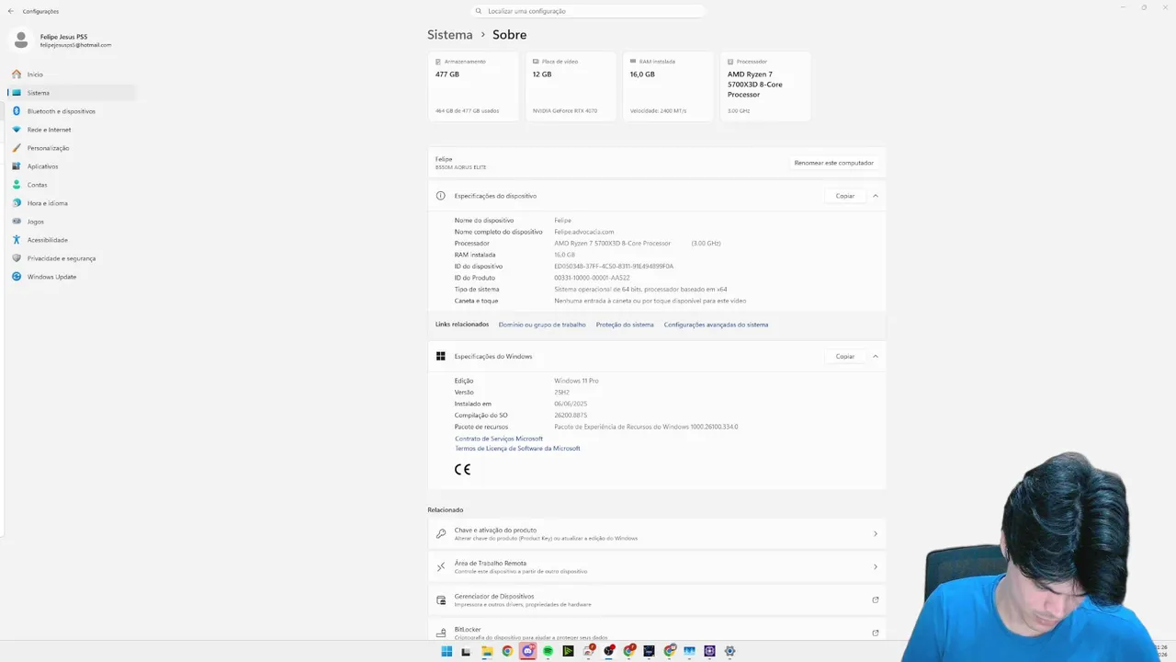Click the Windows logo beside Especificações do Windows
The height and width of the screenshot is (662, 1176).
[x=441, y=357]
